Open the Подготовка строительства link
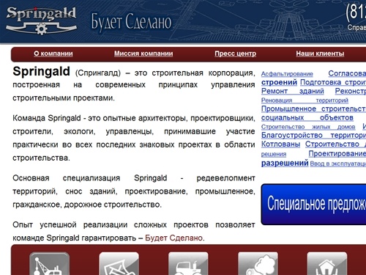Screen dimensions: 366x275 click(x=333, y=82)
